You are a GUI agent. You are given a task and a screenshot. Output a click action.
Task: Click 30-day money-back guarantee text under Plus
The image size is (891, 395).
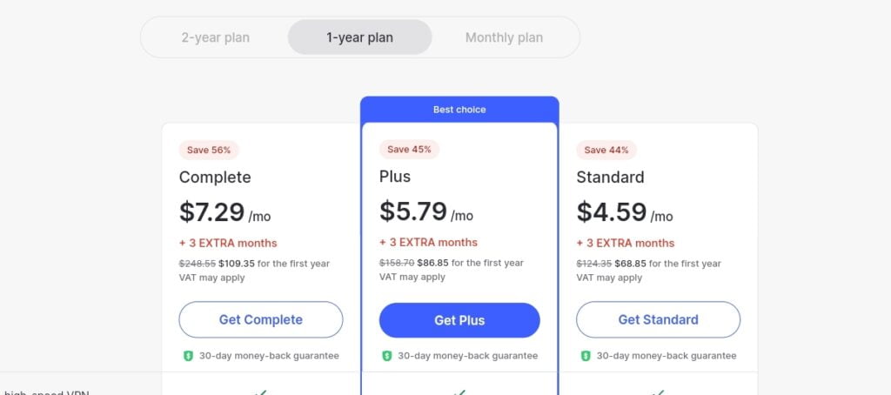click(x=467, y=356)
